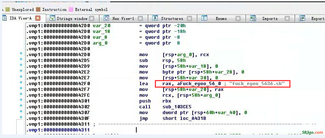Close the Hex View-1 tab
Viewport: 325px width, 138px height.
[x=140, y=18]
